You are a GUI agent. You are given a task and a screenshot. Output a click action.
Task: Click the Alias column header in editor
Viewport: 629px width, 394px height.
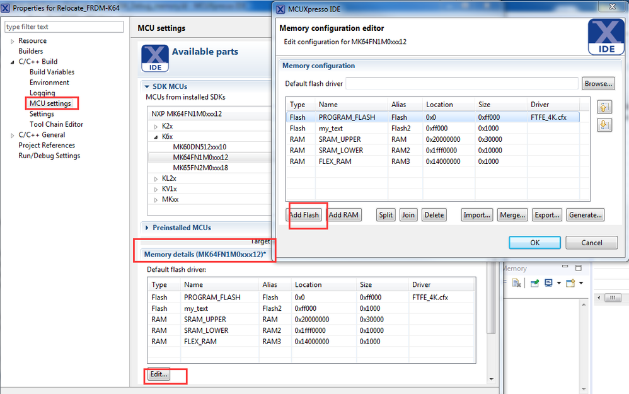pyautogui.click(x=405, y=105)
